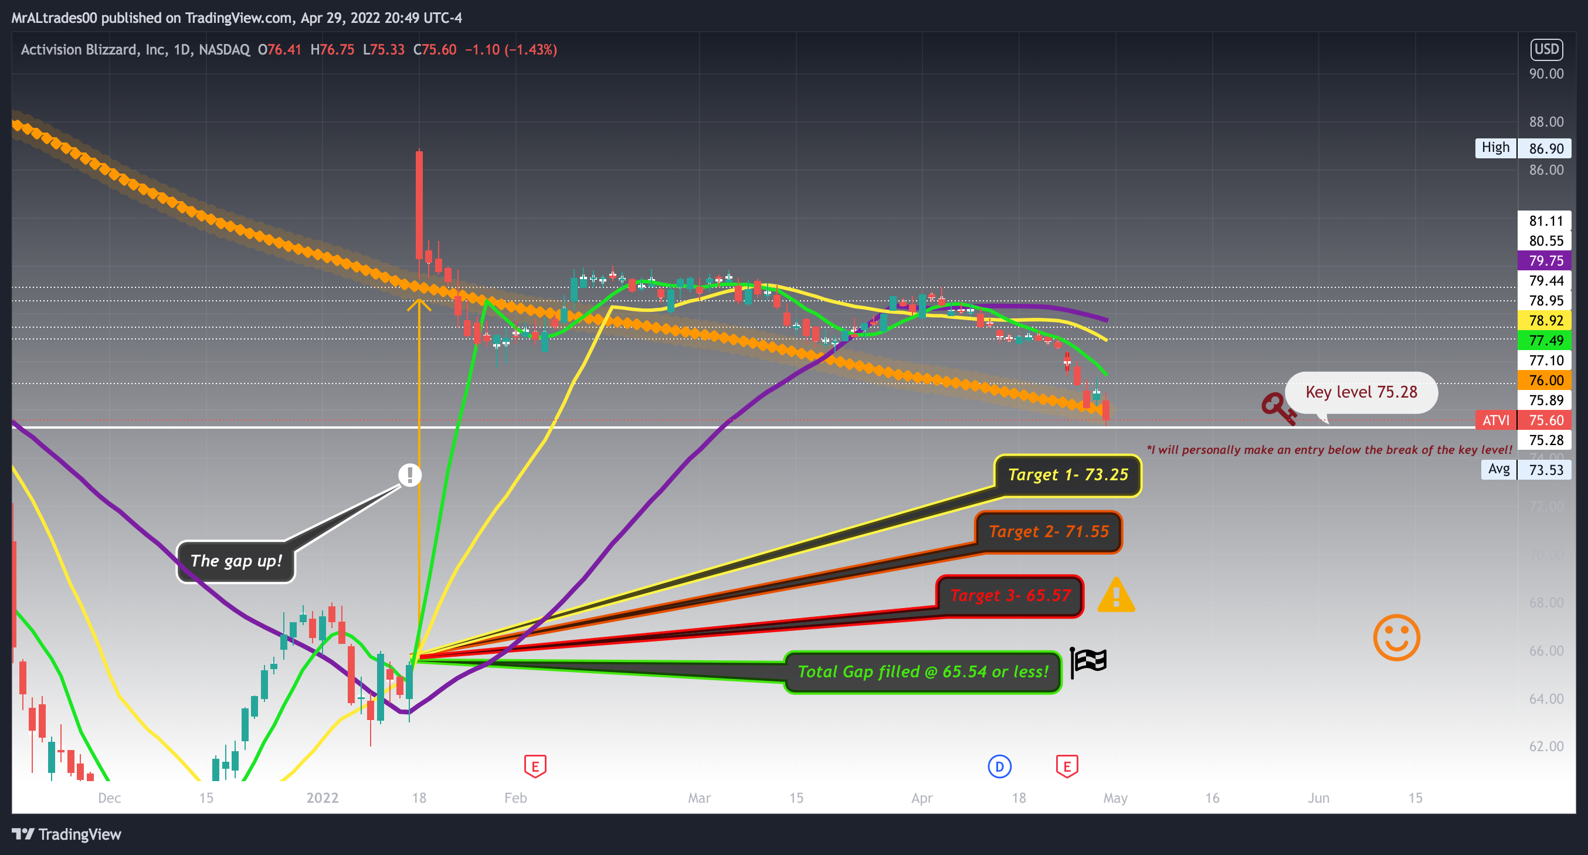Click the ATVI 75.60 last price tag
1588x855 pixels.
click(x=1523, y=420)
